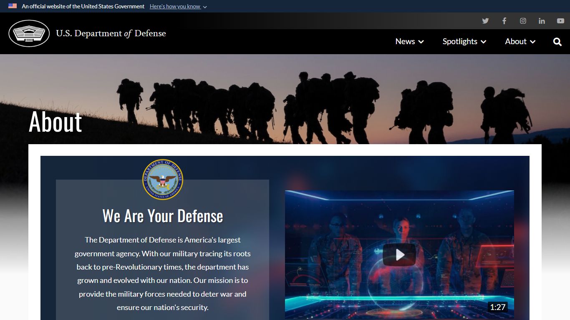The height and width of the screenshot is (320, 570).
Task: Click the U.S. Department of Defense title
Action: tap(111, 33)
